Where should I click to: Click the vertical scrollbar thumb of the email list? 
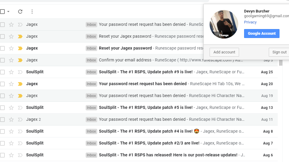281,63
